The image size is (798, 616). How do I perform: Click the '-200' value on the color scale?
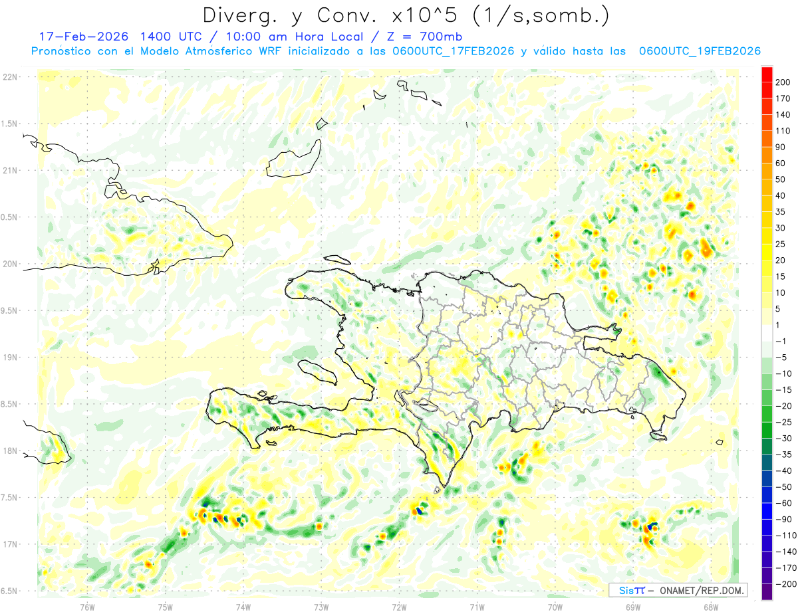click(785, 584)
